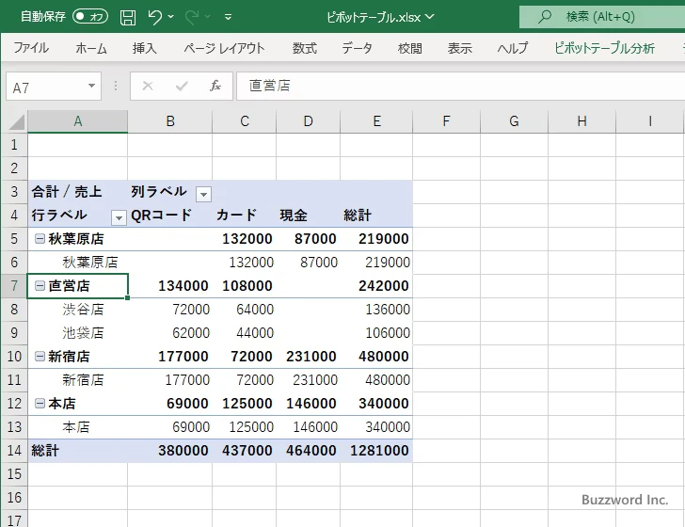This screenshot has width=685, height=527.
Task: Collapse the 秋葉原店 group
Action: 40,239
